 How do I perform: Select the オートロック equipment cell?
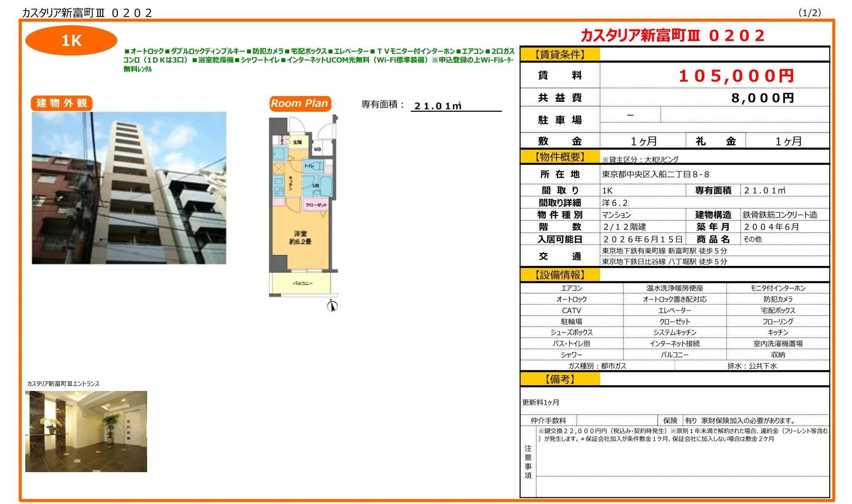tap(572, 299)
